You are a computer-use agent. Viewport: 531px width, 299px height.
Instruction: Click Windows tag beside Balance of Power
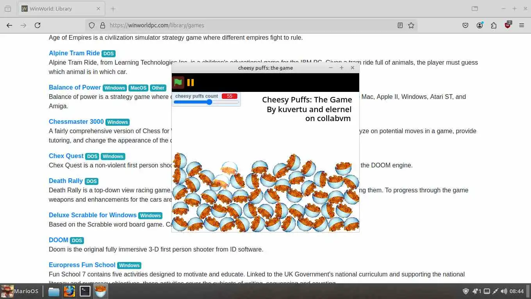pos(115,88)
